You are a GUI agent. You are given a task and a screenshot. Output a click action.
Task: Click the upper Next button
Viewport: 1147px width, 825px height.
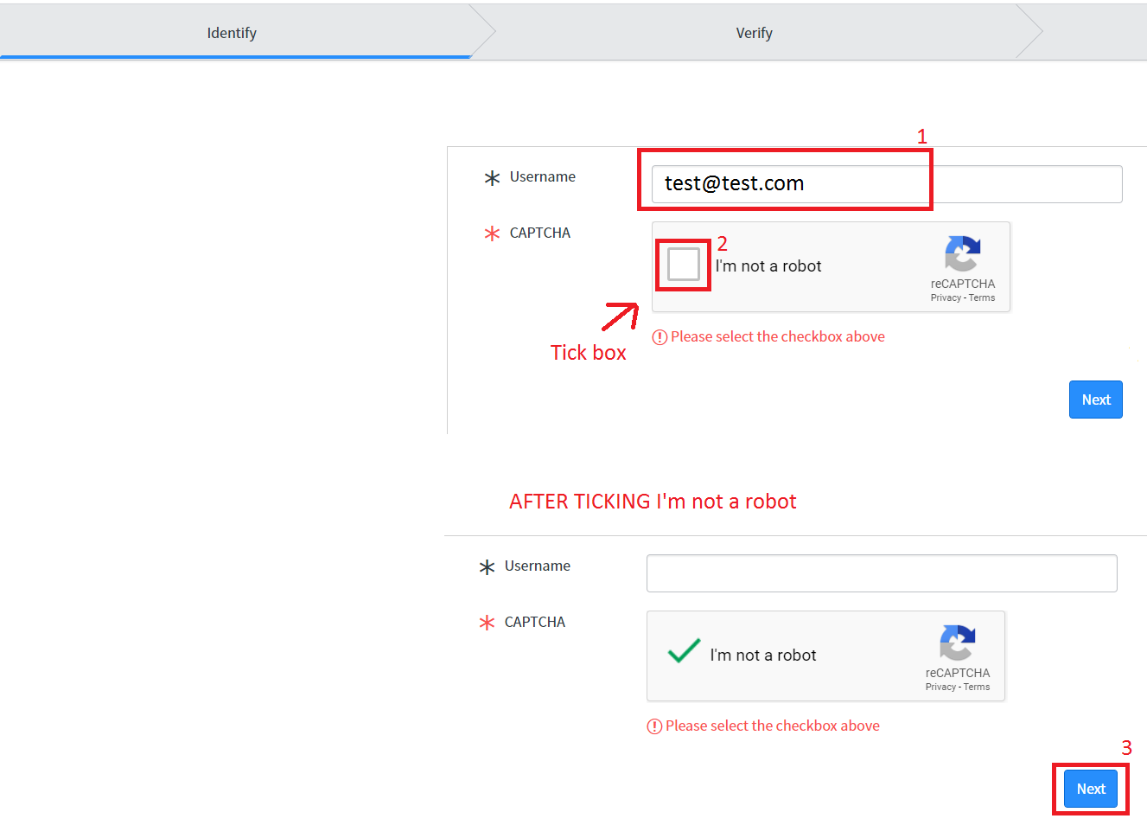click(1096, 400)
